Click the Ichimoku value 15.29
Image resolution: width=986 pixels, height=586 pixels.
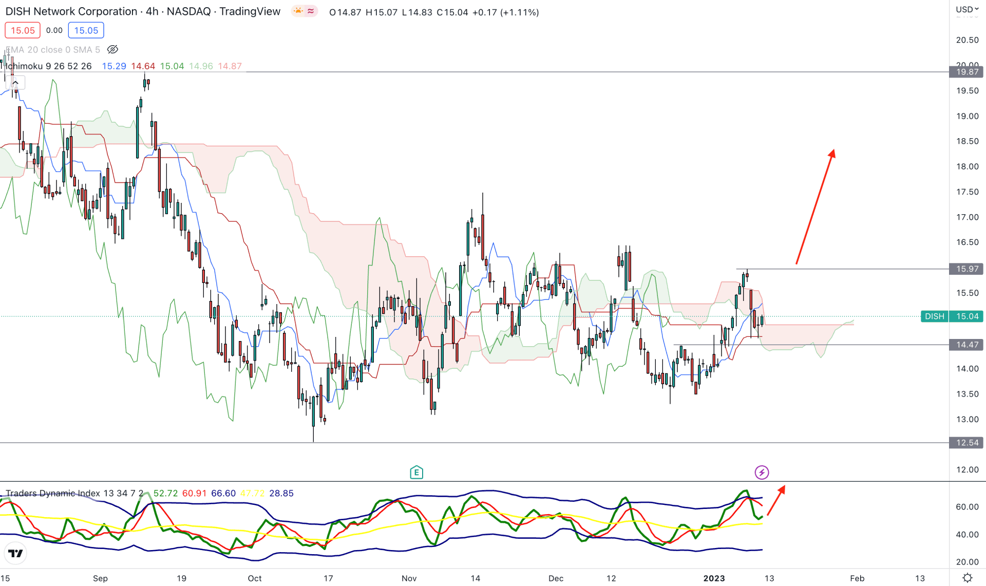tap(114, 66)
